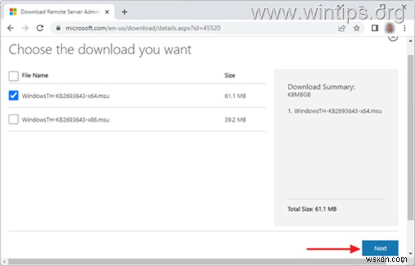The image size is (415, 266).
Task: Click the 61.1 MB size value
Action: pos(236,96)
